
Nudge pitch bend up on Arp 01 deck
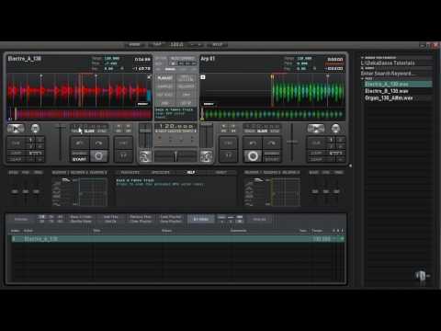pyautogui.click(x=272, y=143)
